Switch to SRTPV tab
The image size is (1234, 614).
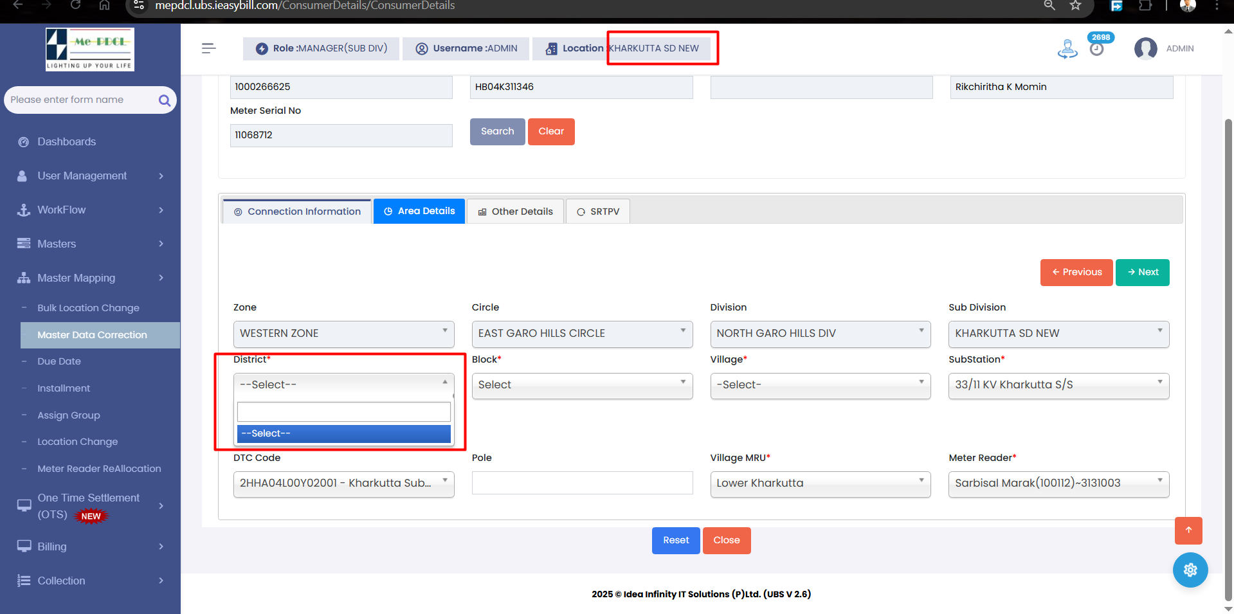598,212
